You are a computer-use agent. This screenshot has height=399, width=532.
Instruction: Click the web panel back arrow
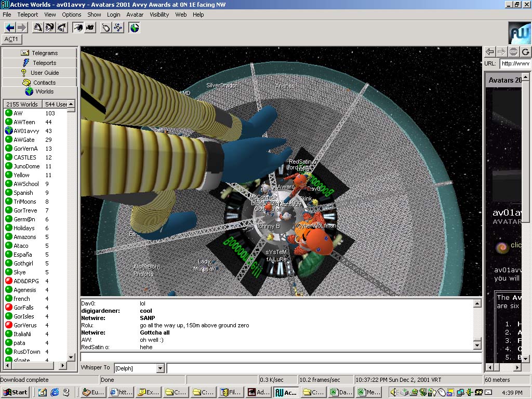coord(490,51)
